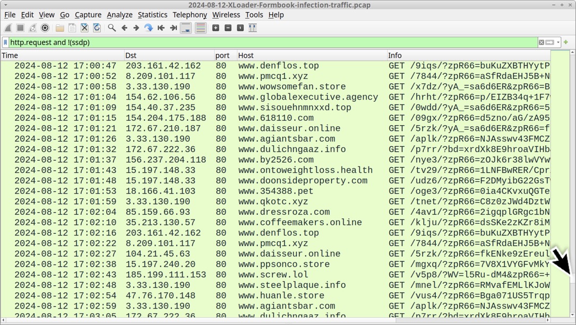Screen dimensions: 576x325
Task: Reset text to normal size
Action: click(x=240, y=28)
